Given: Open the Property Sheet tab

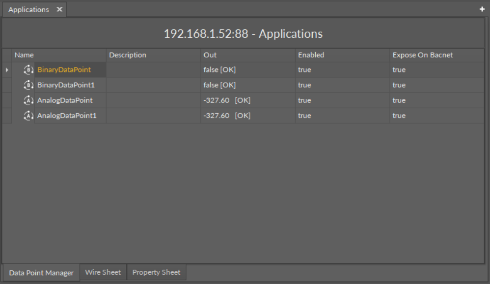Looking at the screenshot, I should point(156,272).
